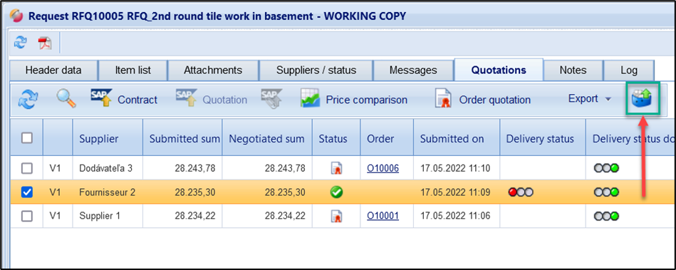
Task: Refresh the quotations list
Action: click(28, 100)
